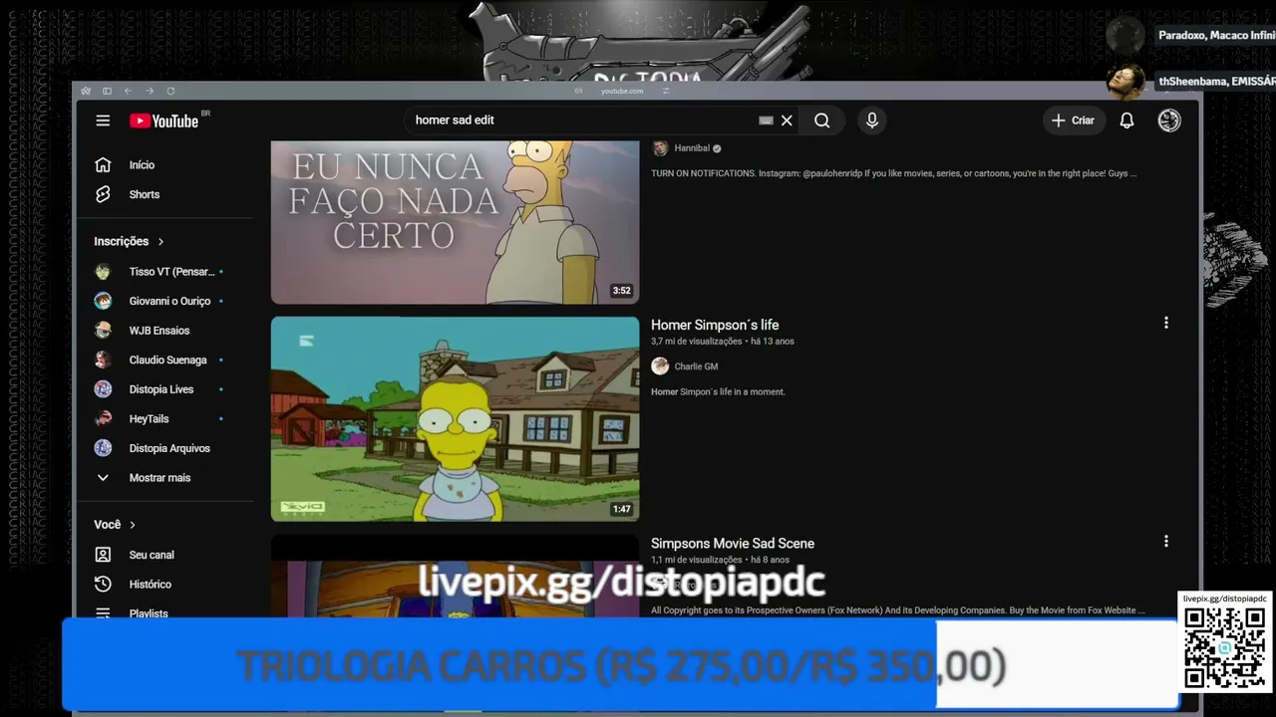Image resolution: width=1276 pixels, height=717 pixels.
Task: Click WJB Ensaios avatar icon
Action: pyautogui.click(x=103, y=331)
